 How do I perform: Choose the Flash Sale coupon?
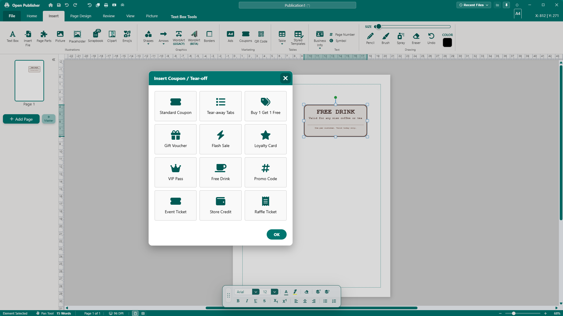click(220, 139)
